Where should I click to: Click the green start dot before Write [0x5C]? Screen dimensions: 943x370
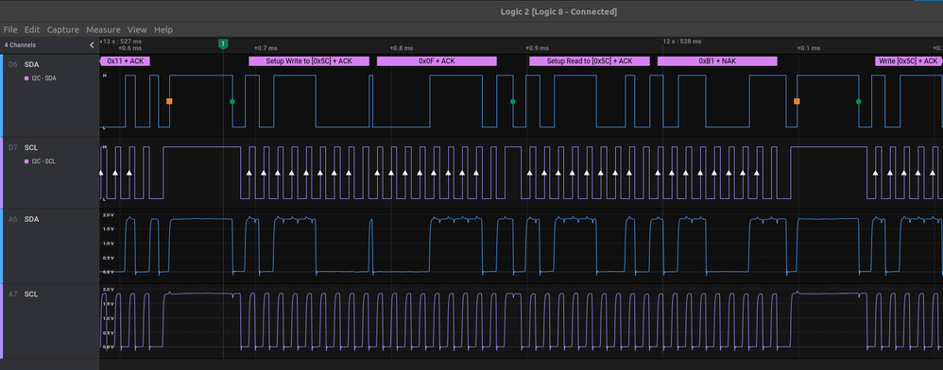coord(858,102)
